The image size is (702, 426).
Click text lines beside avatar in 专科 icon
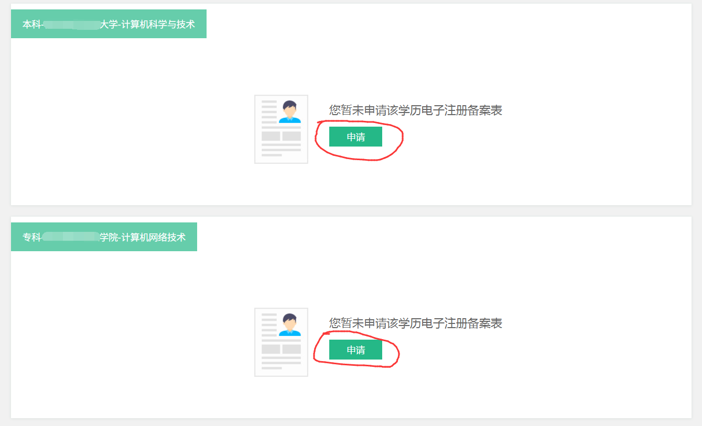point(269,324)
